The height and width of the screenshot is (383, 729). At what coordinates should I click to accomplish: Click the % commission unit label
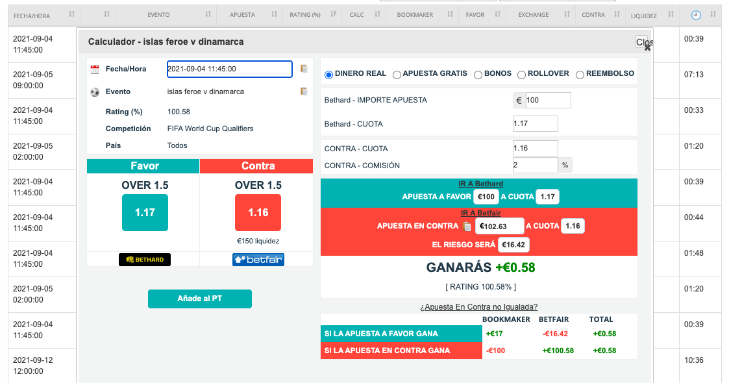[565, 165]
